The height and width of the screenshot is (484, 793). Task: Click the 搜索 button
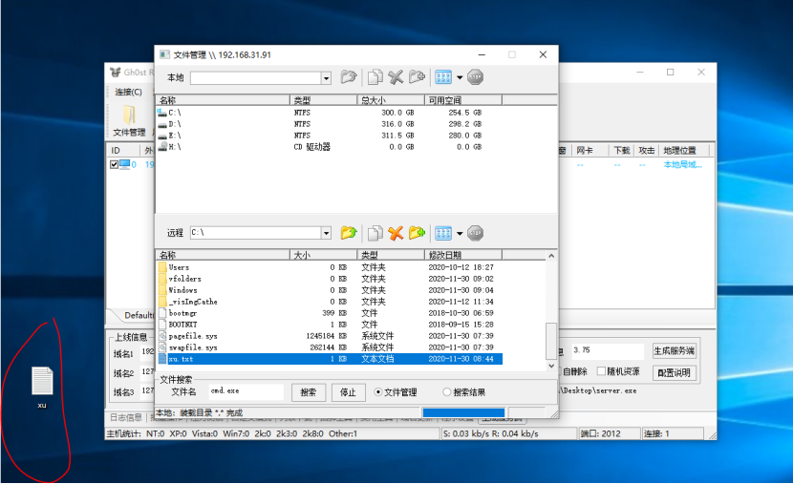pyautogui.click(x=308, y=392)
